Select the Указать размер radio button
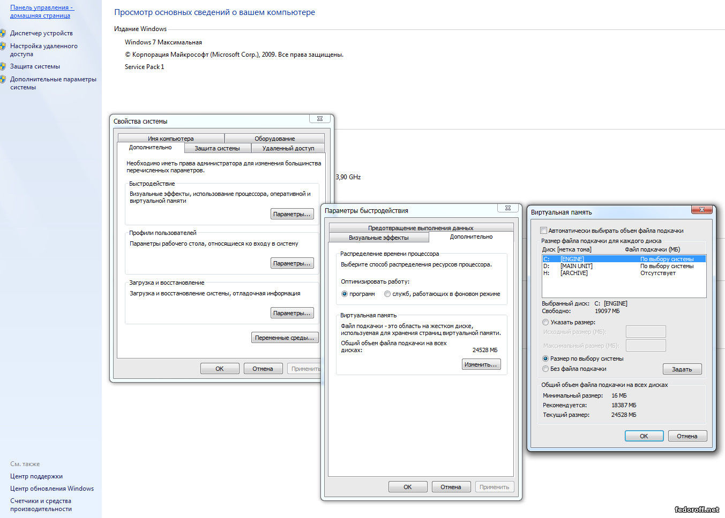The height and width of the screenshot is (518, 725). pos(545,322)
